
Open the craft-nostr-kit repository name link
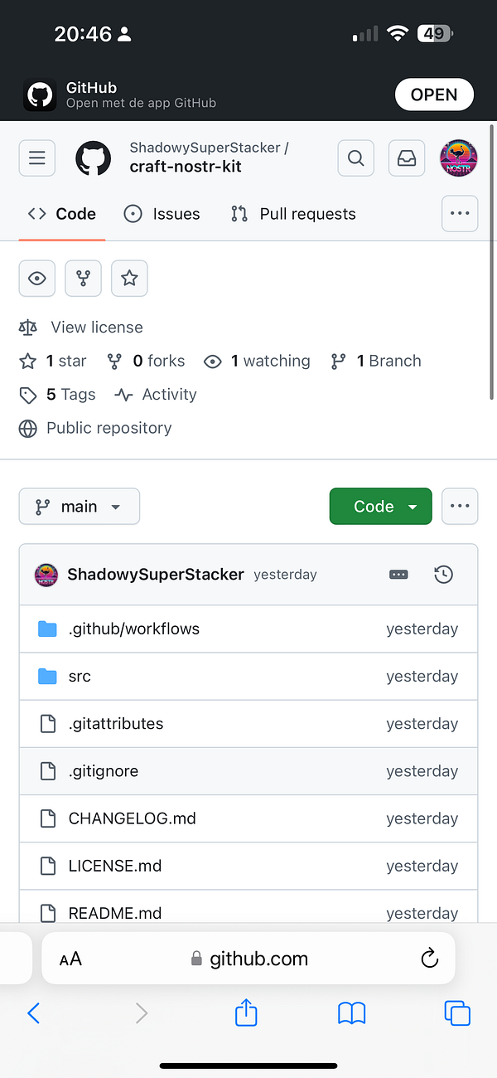click(186, 167)
